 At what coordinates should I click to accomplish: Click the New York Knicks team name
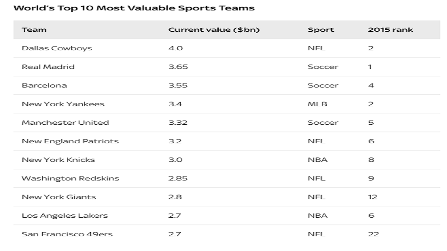click(58, 160)
